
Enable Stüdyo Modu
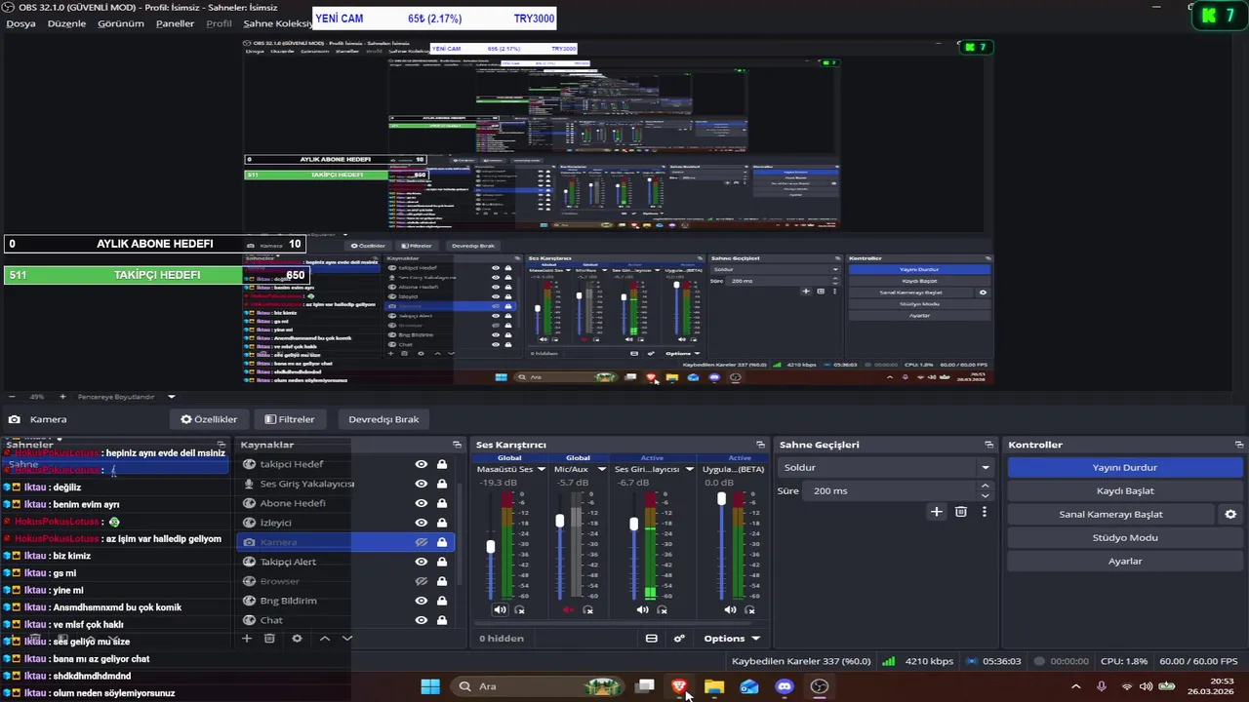(1124, 537)
